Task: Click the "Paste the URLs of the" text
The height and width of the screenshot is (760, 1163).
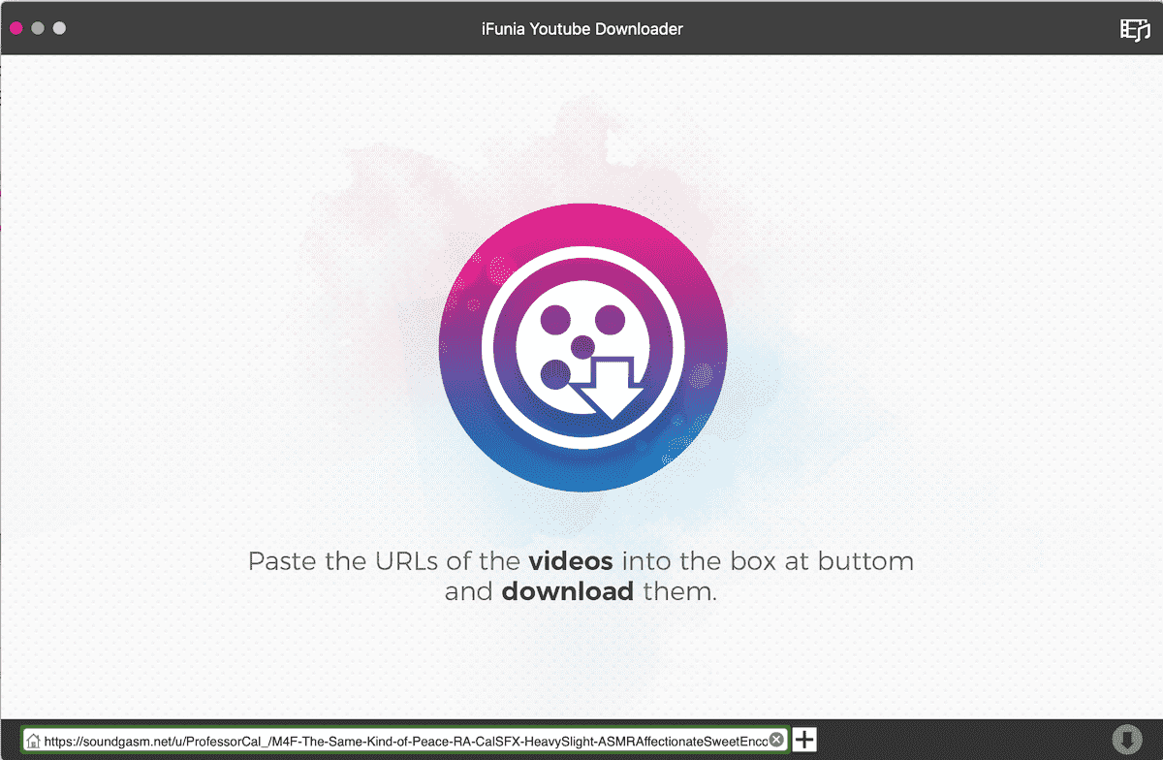Action: (386, 561)
